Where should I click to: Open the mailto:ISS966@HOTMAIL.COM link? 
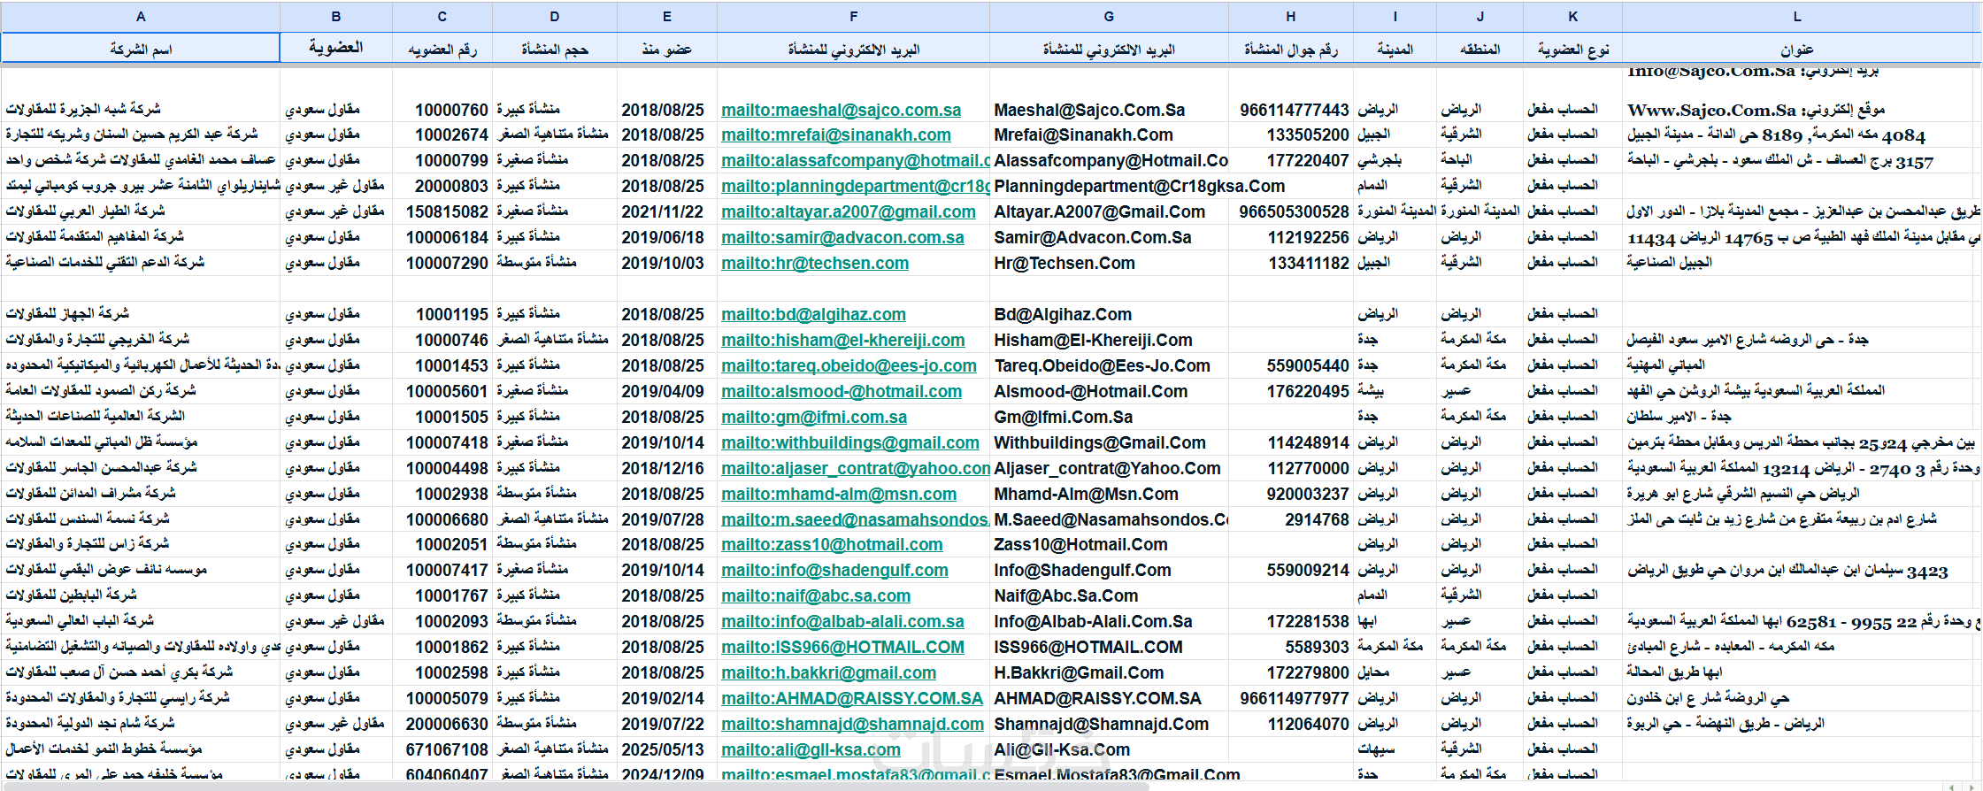pyautogui.click(x=842, y=647)
